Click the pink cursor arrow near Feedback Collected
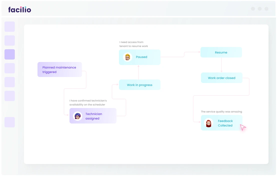277x176 pixels. point(242,127)
